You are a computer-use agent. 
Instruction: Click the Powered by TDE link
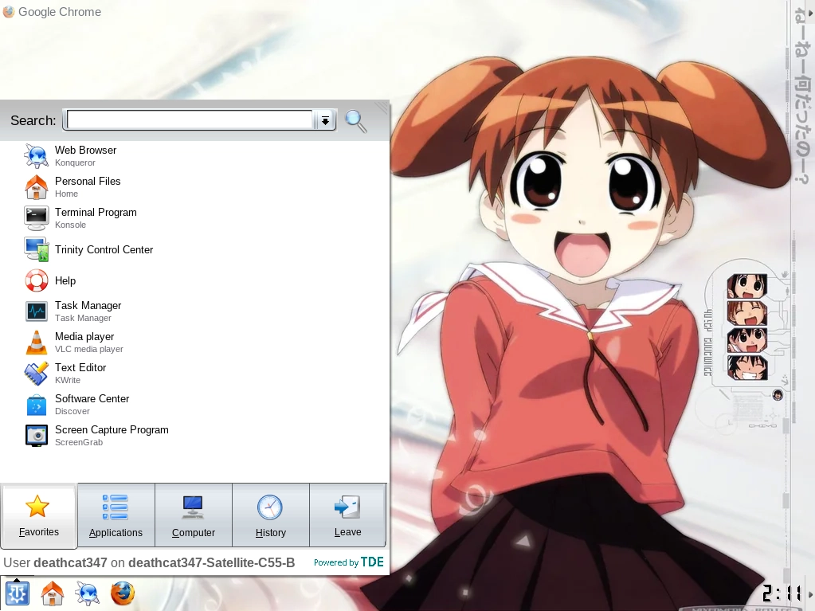pyautogui.click(x=349, y=562)
